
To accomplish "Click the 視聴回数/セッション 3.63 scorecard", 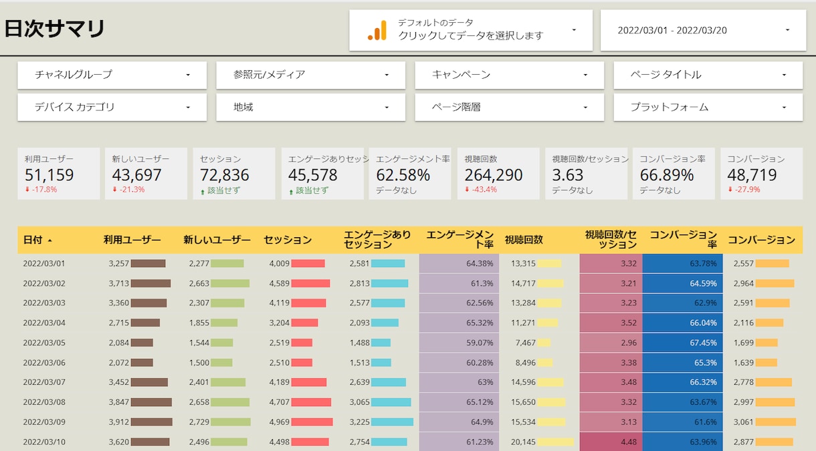I will pyautogui.click(x=587, y=174).
